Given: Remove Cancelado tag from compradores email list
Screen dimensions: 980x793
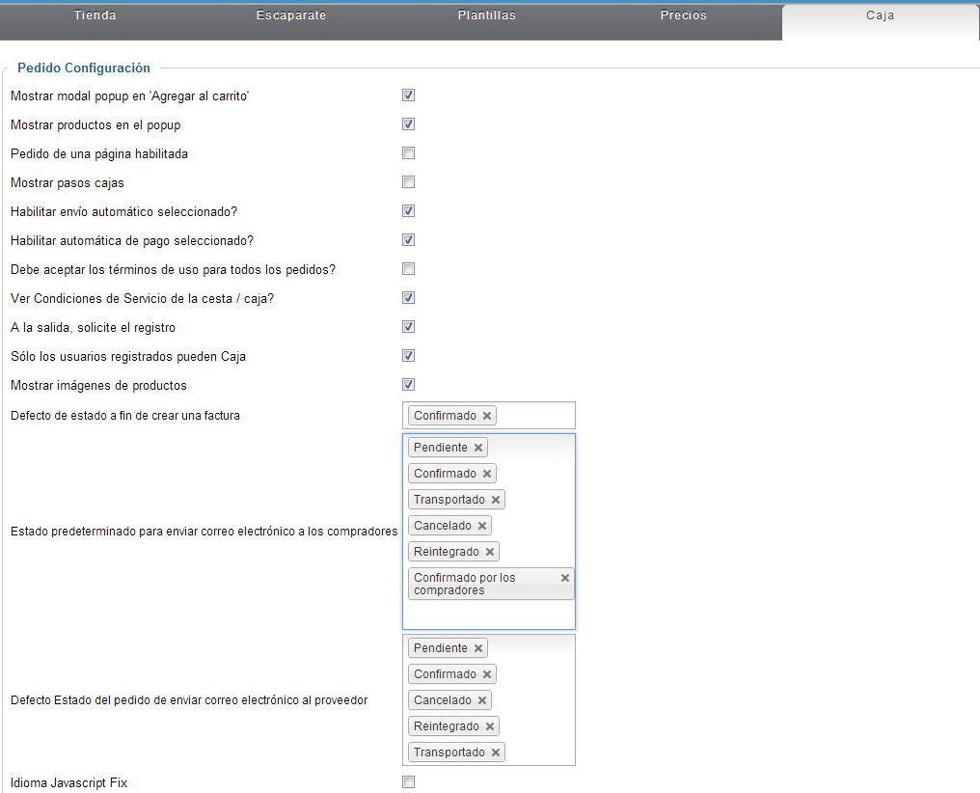Looking at the screenshot, I should click(x=482, y=526).
